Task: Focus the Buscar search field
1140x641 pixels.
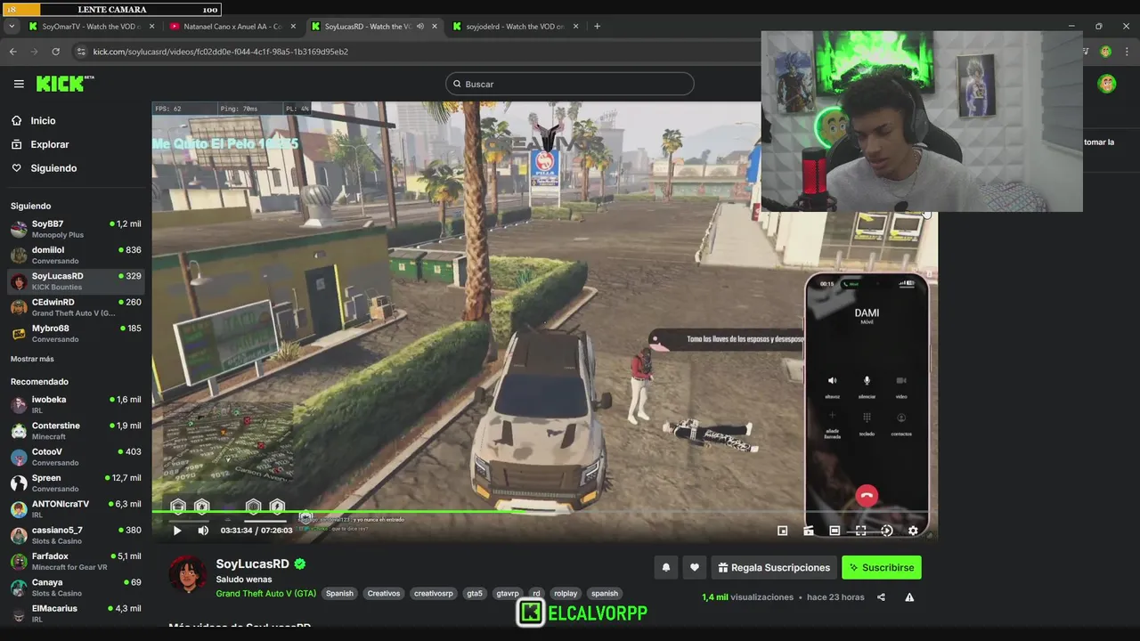Action: tap(570, 84)
